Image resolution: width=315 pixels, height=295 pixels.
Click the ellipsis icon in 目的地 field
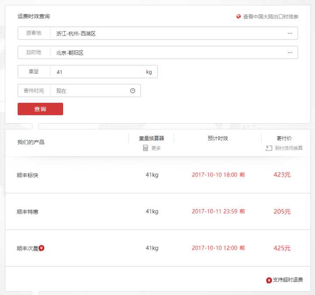click(x=290, y=53)
